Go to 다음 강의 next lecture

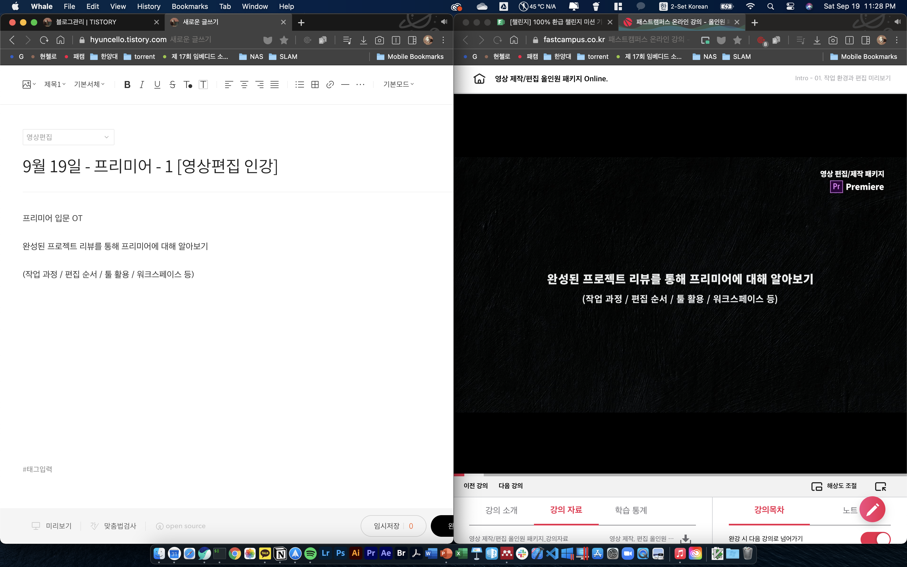pos(510,486)
